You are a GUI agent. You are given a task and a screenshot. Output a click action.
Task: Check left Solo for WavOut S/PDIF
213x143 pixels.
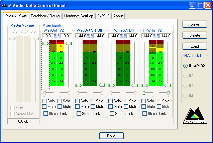[x=78, y=101]
